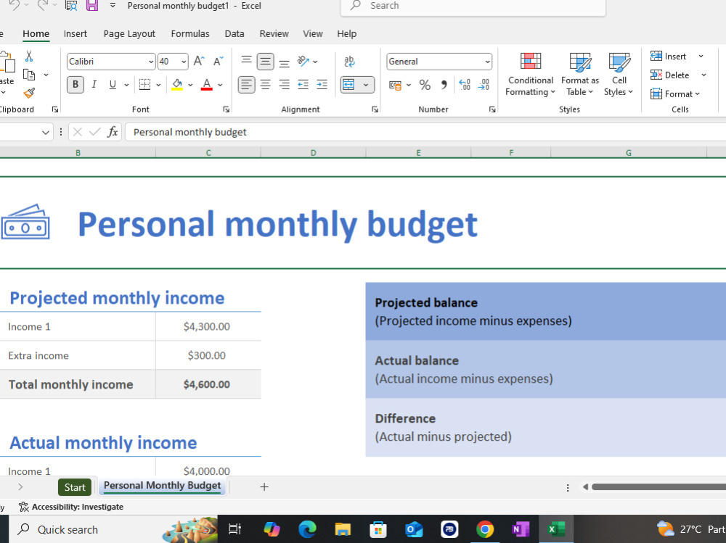
Task: Click the Copy icon in Clipboard
Action: (x=29, y=75)
